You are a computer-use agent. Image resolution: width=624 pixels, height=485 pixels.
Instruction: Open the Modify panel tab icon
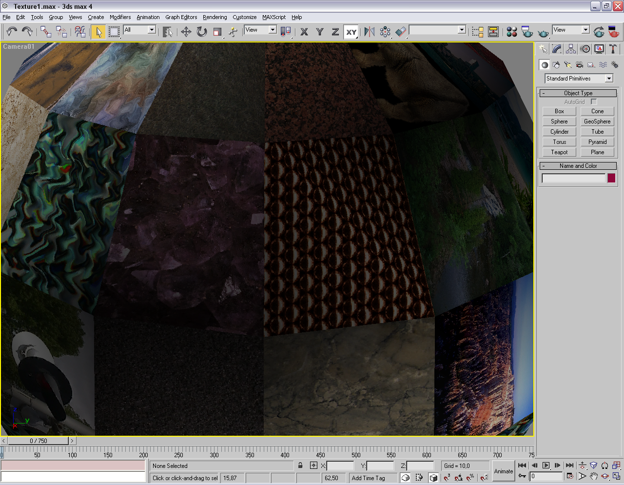[x=557, y=49]
